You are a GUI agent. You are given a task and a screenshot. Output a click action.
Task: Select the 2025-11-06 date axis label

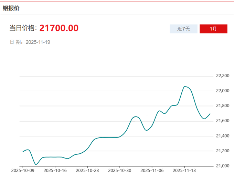[x=152, y=170]
